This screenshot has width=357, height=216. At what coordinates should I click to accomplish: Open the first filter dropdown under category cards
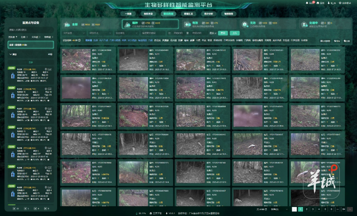pyautogui.click(x=74, y=33)
